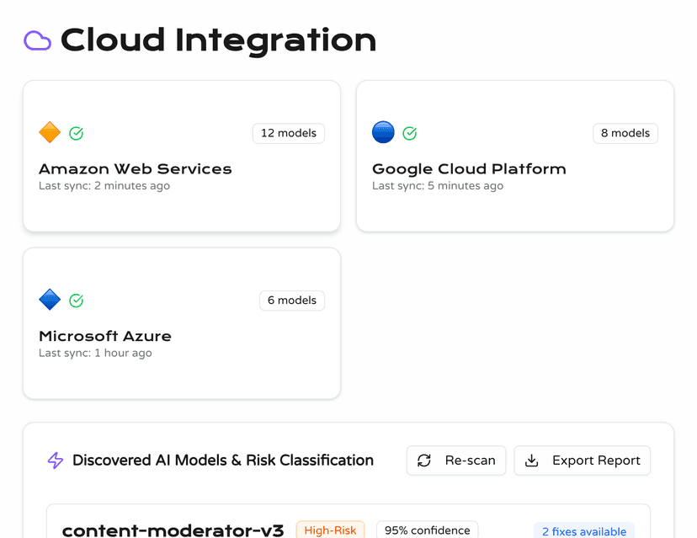This screenshot has width=697, height=538.
Task: Open the Microsoft Azure card title
Action: pyautogui.click(x=105, y=336)
